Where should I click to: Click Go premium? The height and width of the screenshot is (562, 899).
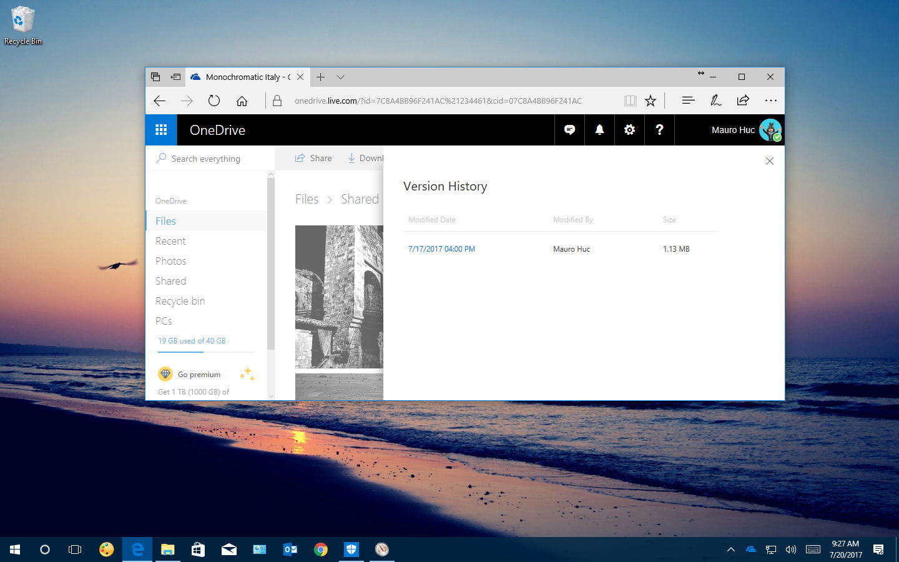point(199,375)
